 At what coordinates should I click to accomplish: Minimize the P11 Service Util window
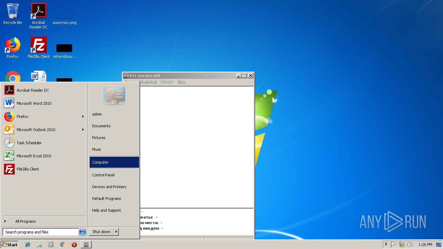tap(239, 76)
